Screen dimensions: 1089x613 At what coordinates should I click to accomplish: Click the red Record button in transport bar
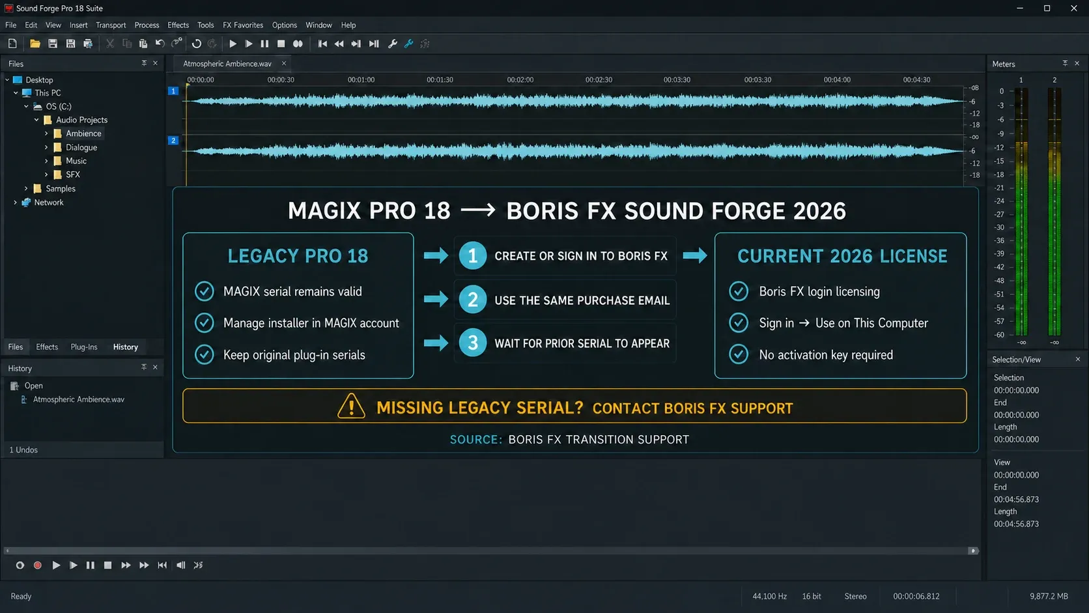click(x=38, y=565)
